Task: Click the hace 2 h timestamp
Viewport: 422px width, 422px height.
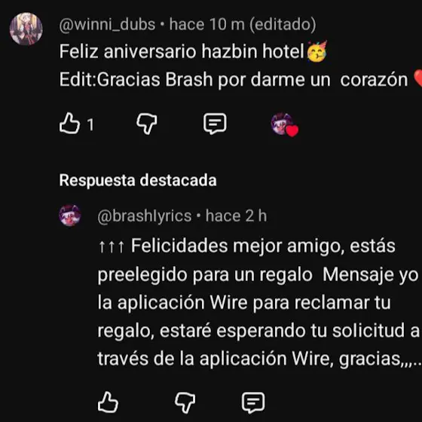Action: pyautogui.click(x=237, y=216)
